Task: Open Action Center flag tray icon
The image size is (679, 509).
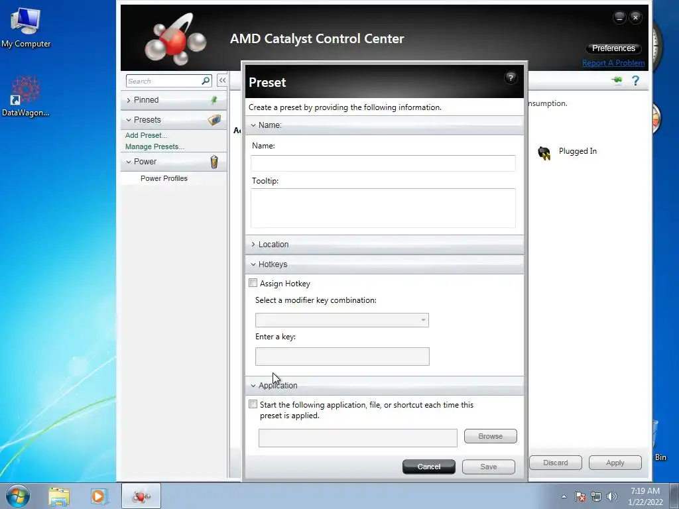Action: [580, 496]
